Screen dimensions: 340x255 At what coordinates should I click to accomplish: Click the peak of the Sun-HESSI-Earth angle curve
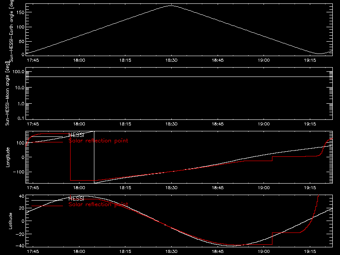tap(171, 6)
